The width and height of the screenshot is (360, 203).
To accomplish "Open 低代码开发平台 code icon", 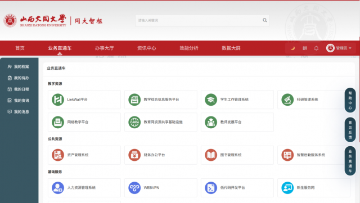I will (x=211, y=188).
